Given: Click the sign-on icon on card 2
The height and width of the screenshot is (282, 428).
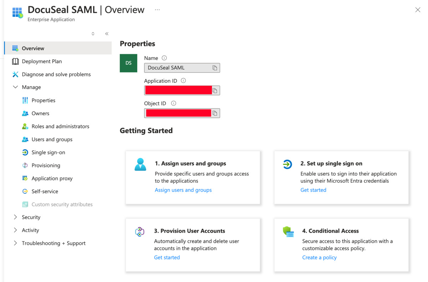Looking at the screenshot, I should click(x=287, y=164).
